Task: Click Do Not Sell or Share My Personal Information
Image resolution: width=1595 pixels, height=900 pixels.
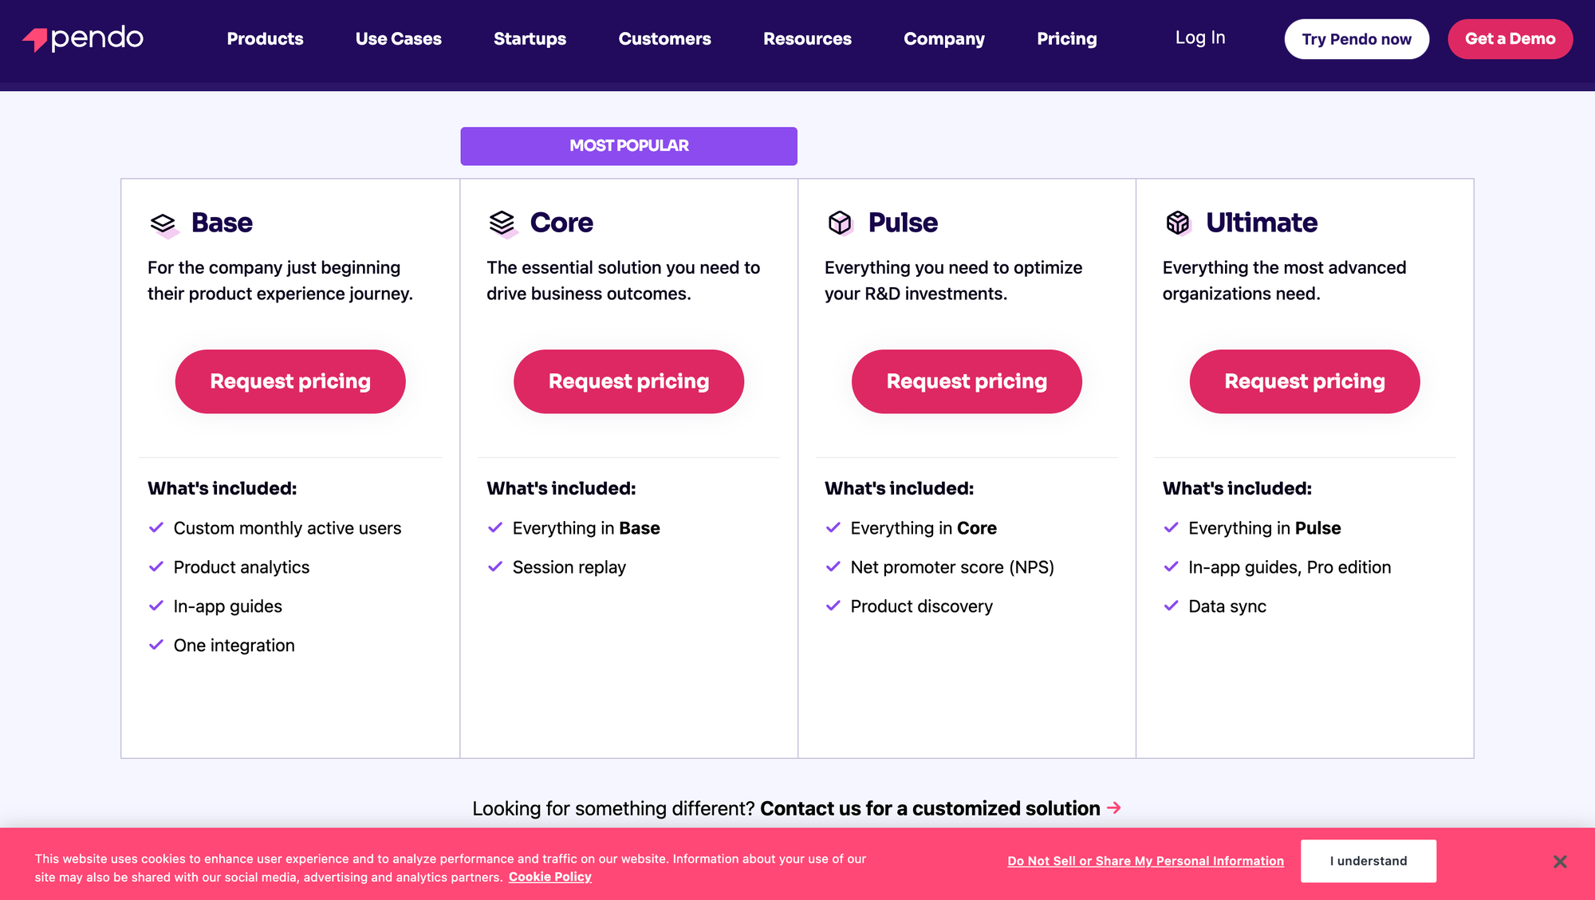Action: pyautogui.click(x=1146, y=861)
